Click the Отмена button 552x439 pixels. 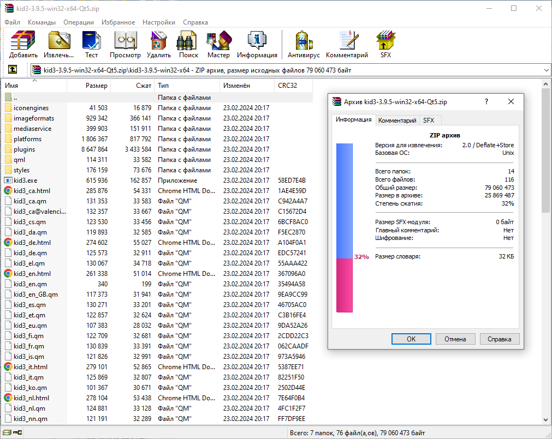pyautogui.click(x=455, y=339)
